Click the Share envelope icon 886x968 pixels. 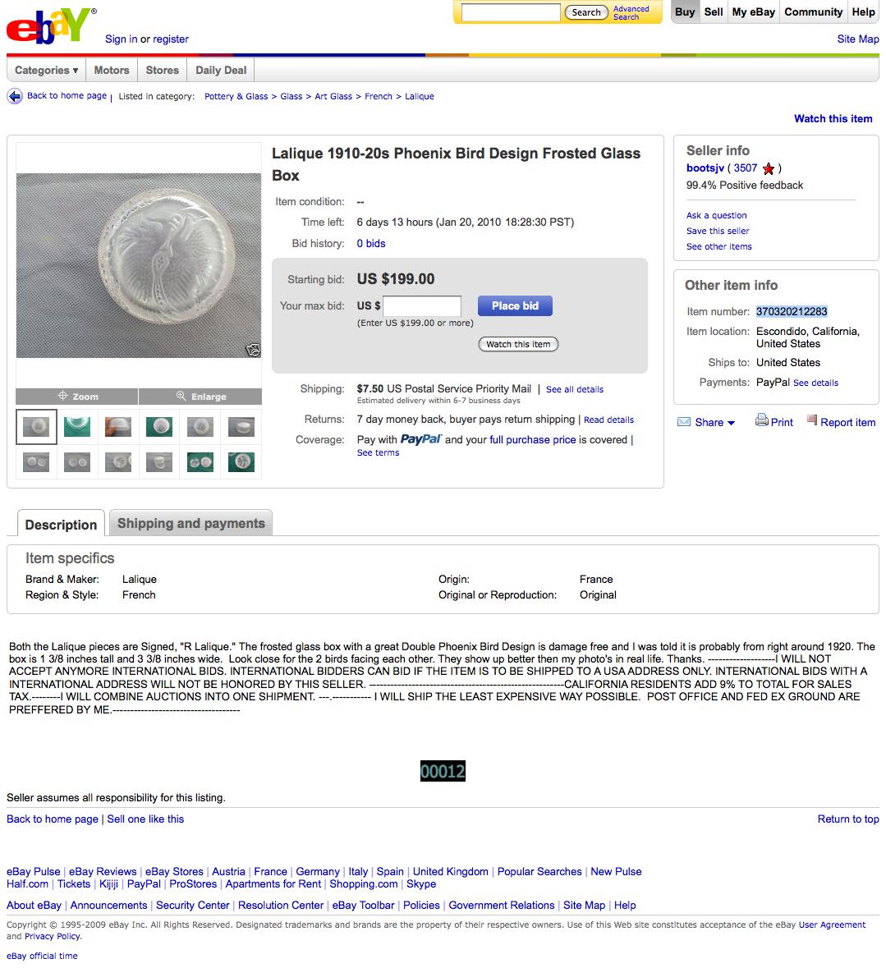(684, 422)
